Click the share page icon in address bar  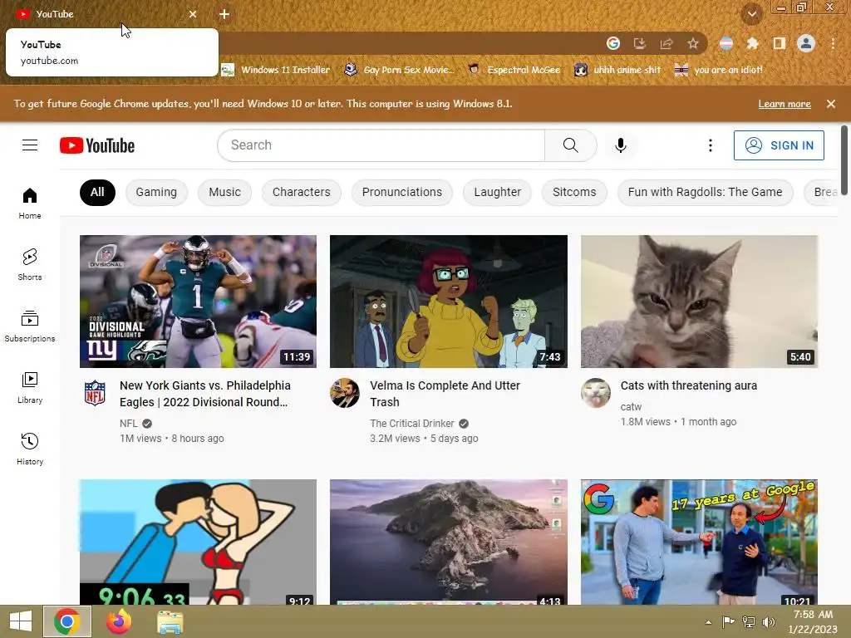click(x=667, y=43)
